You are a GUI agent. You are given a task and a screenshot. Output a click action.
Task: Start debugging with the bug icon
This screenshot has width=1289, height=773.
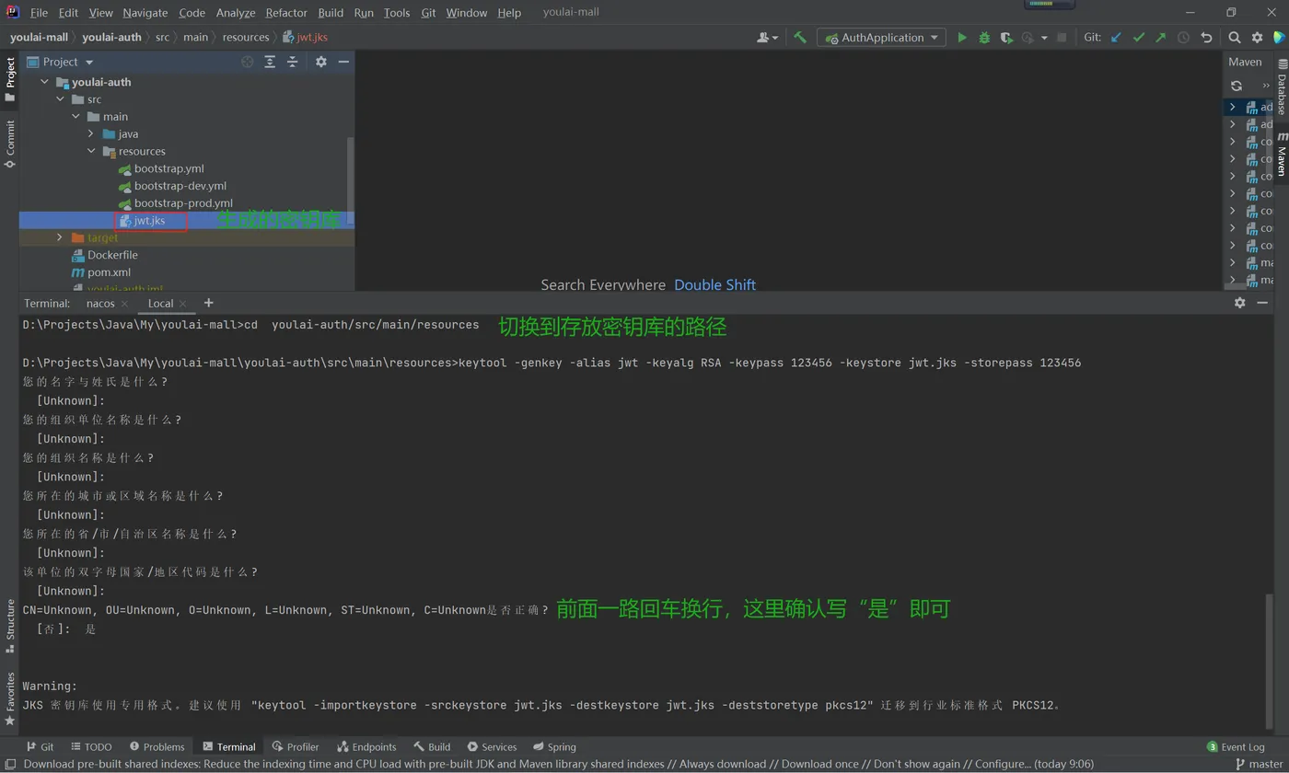(x=984, y=38)
